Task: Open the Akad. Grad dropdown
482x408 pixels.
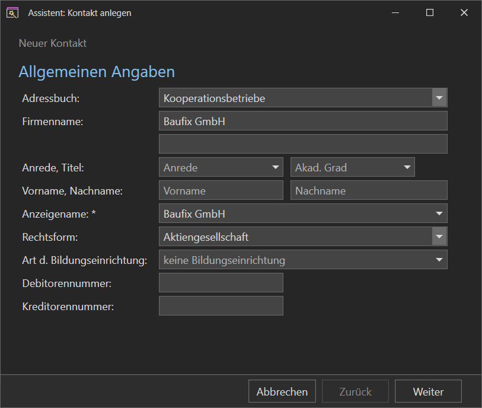Action: coord(353,167)
